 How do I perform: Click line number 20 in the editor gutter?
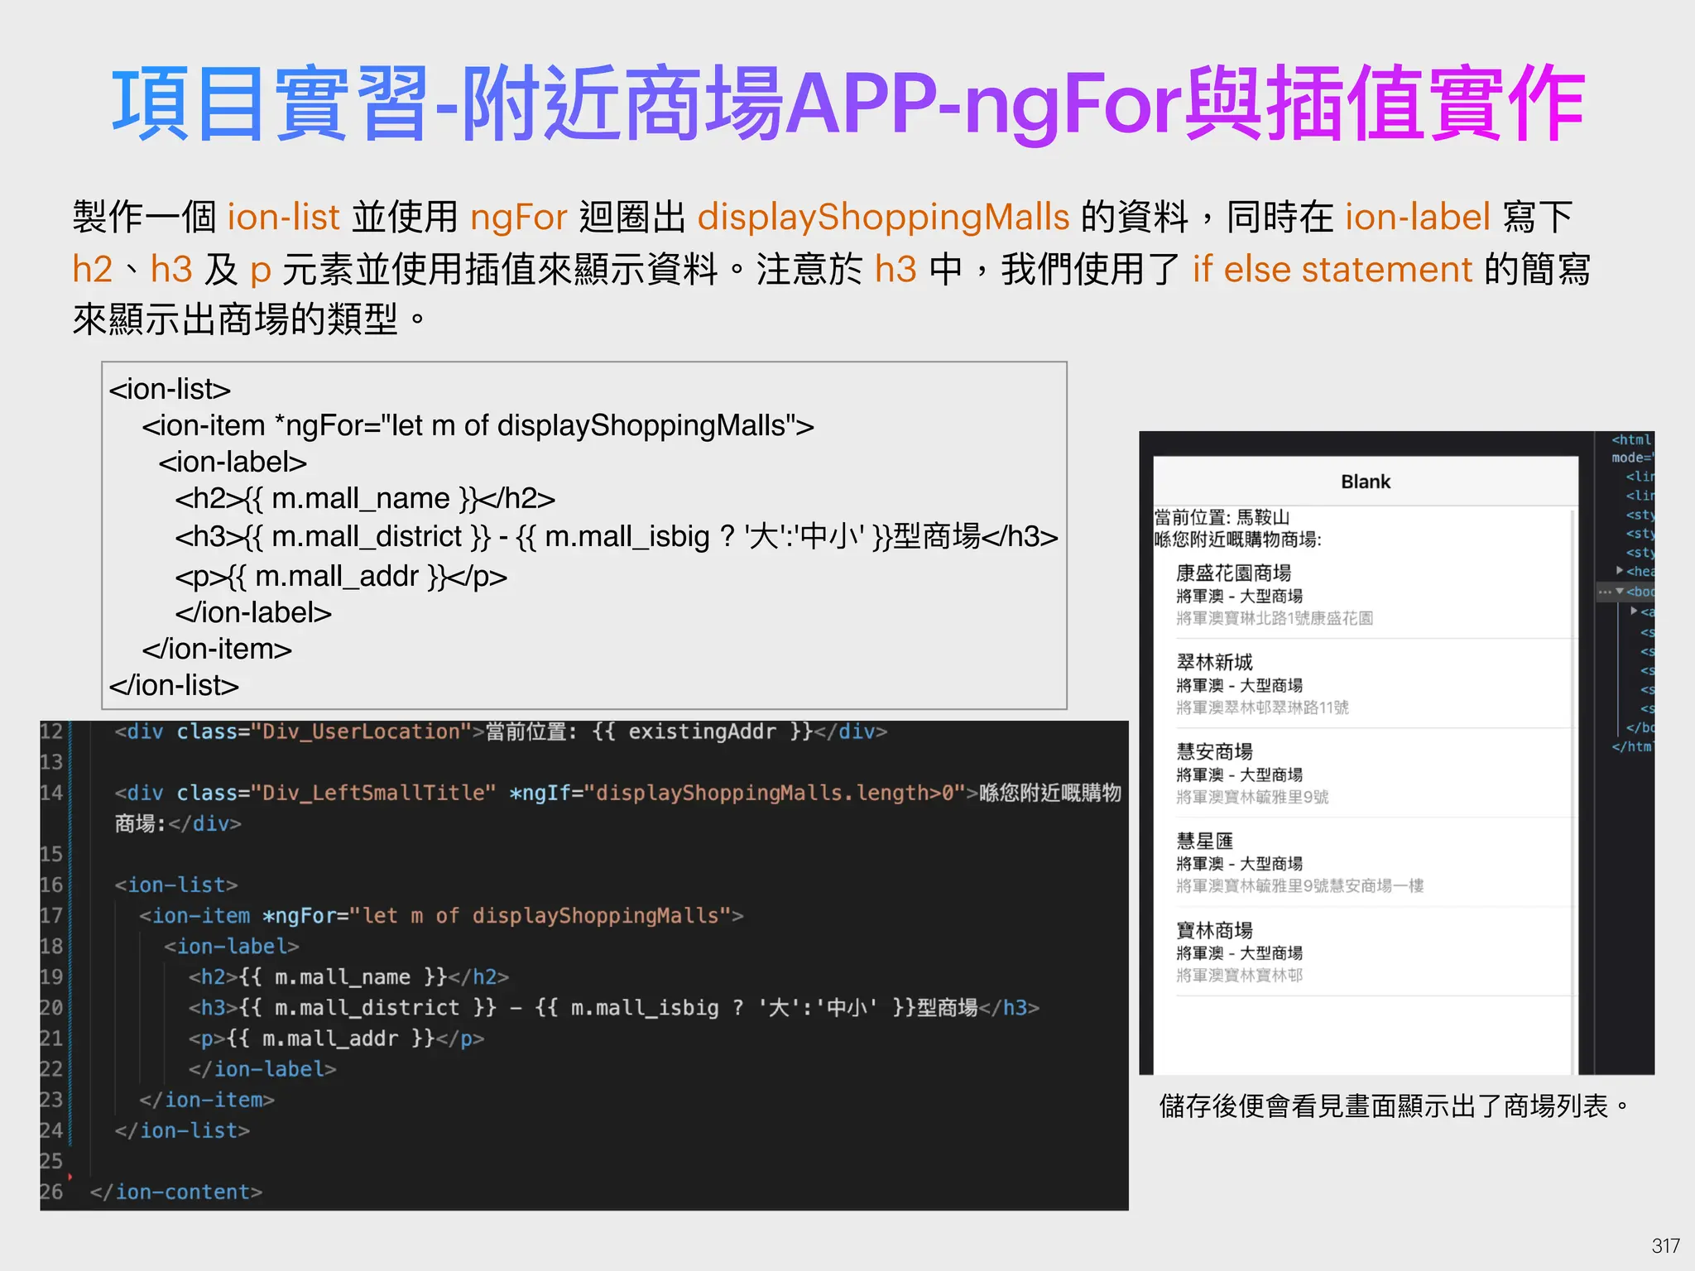click(51, 1007)
